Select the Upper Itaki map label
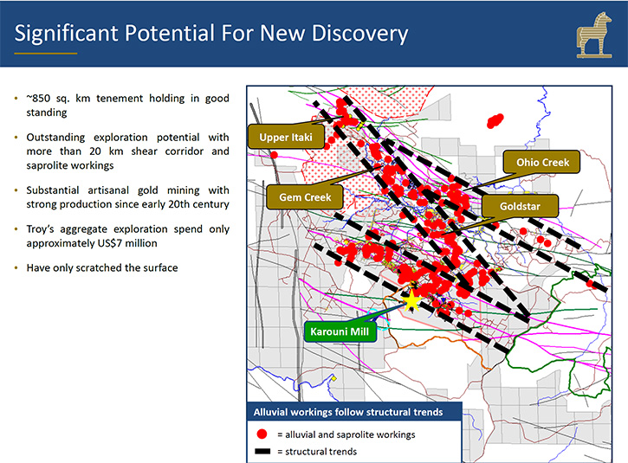This screenshot has width=628, height=463. click(286, 138)
